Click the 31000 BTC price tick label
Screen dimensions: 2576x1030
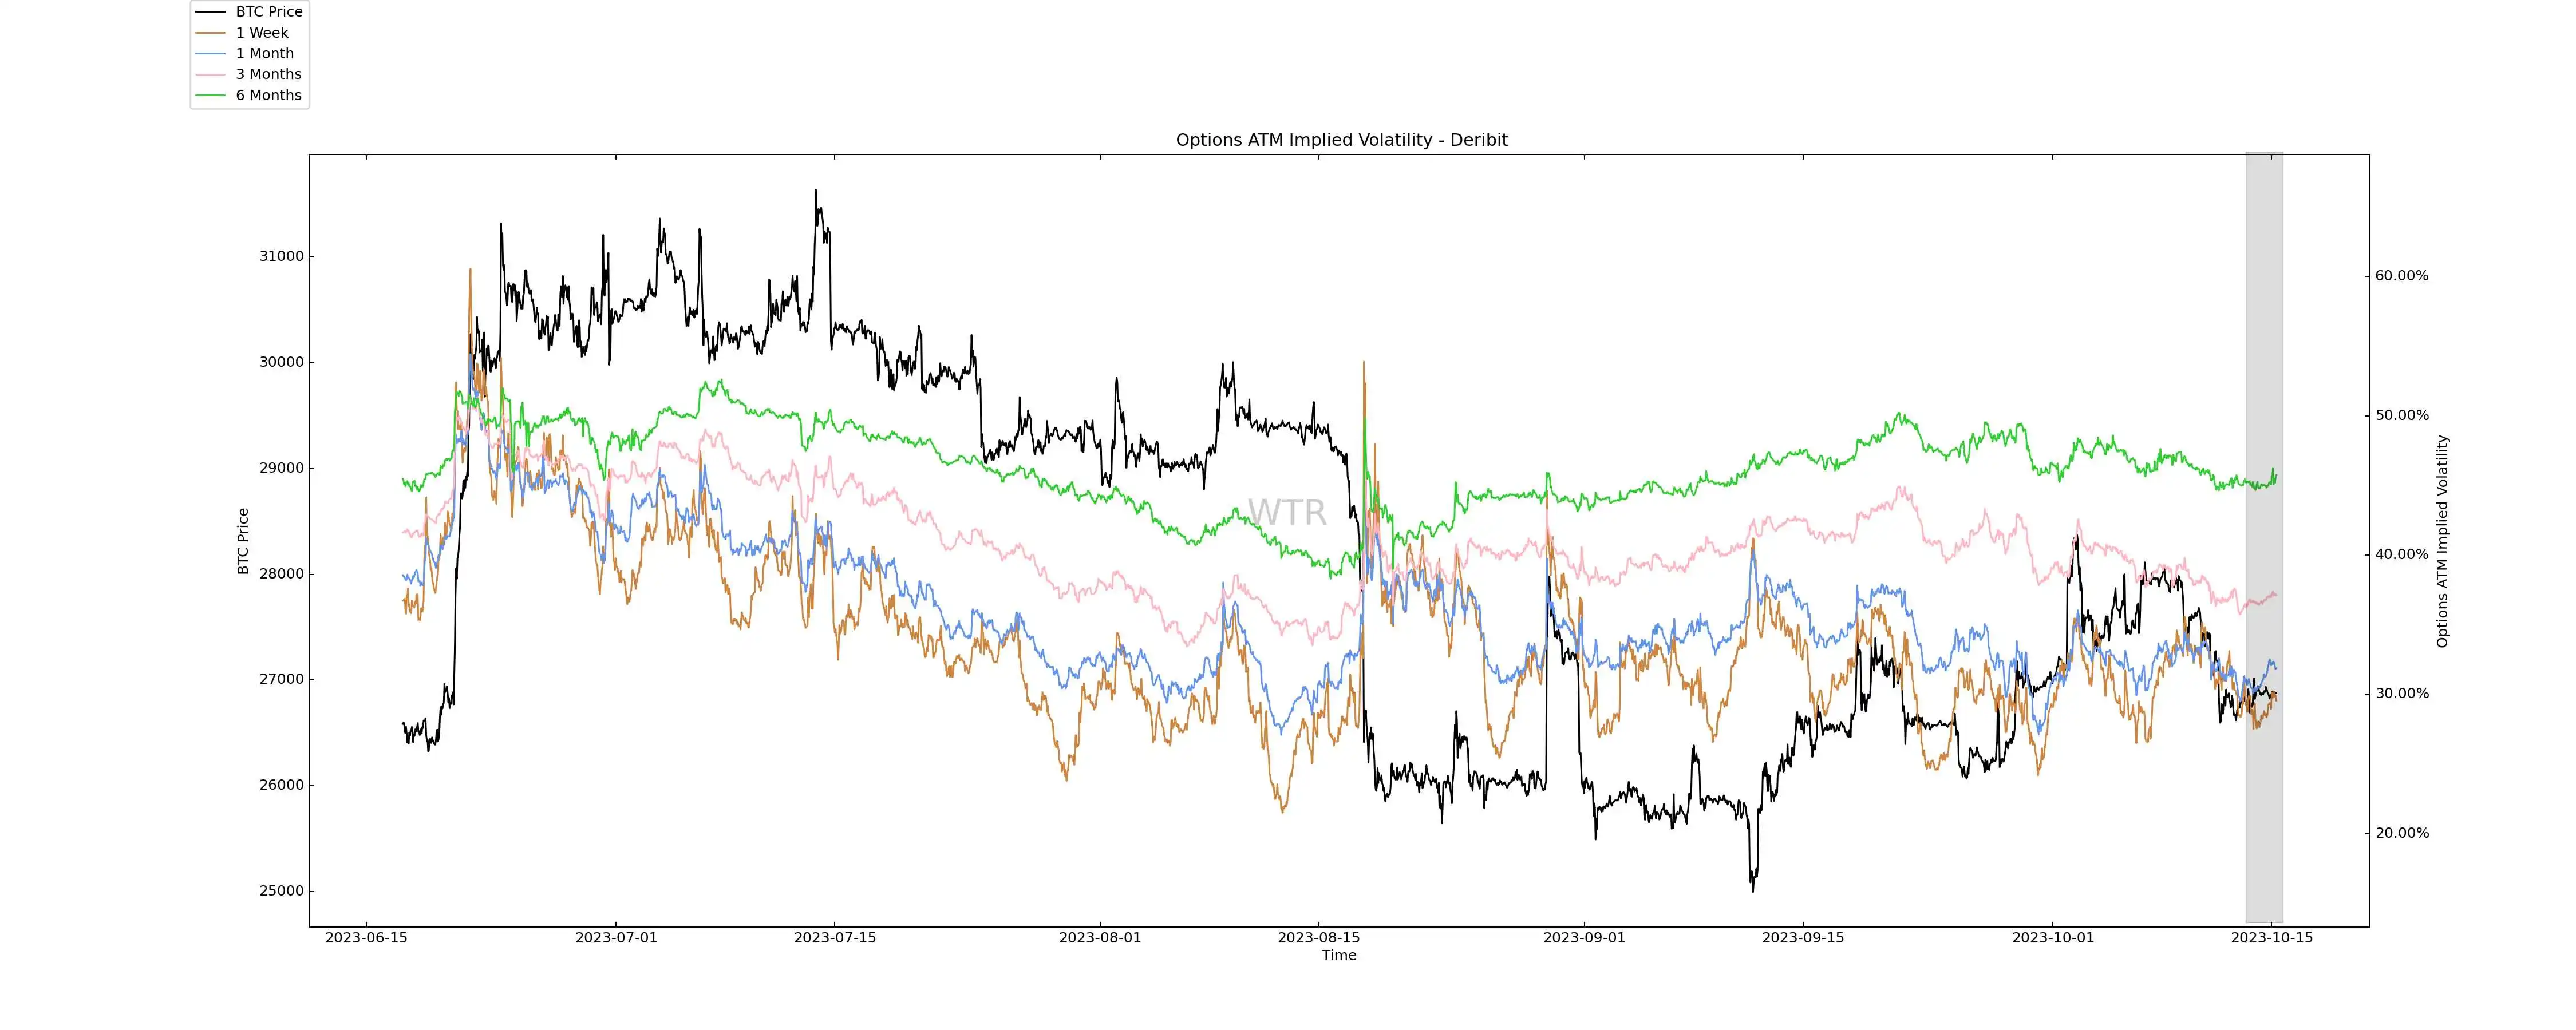[x=281, y=256]
